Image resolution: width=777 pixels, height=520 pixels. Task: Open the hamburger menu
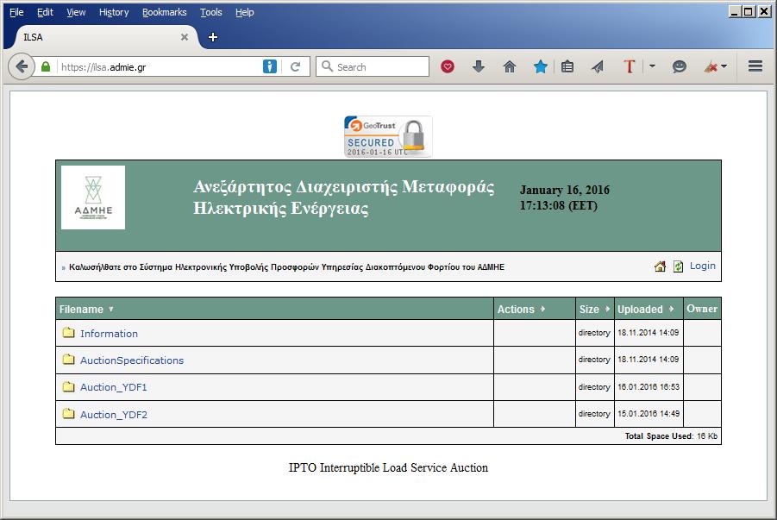tap(755, 66)
